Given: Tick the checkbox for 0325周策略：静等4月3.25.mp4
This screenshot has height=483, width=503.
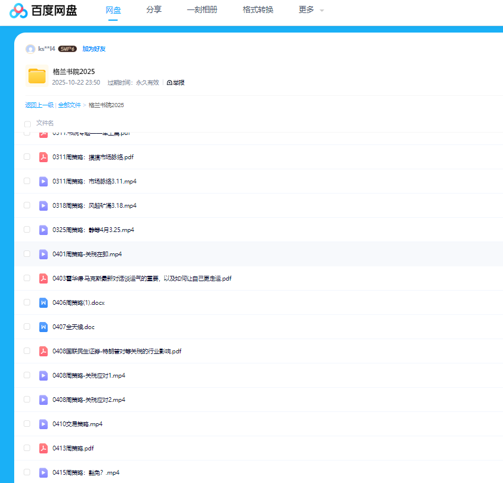Looking at the screenshot, I should (x=27, y=230).
